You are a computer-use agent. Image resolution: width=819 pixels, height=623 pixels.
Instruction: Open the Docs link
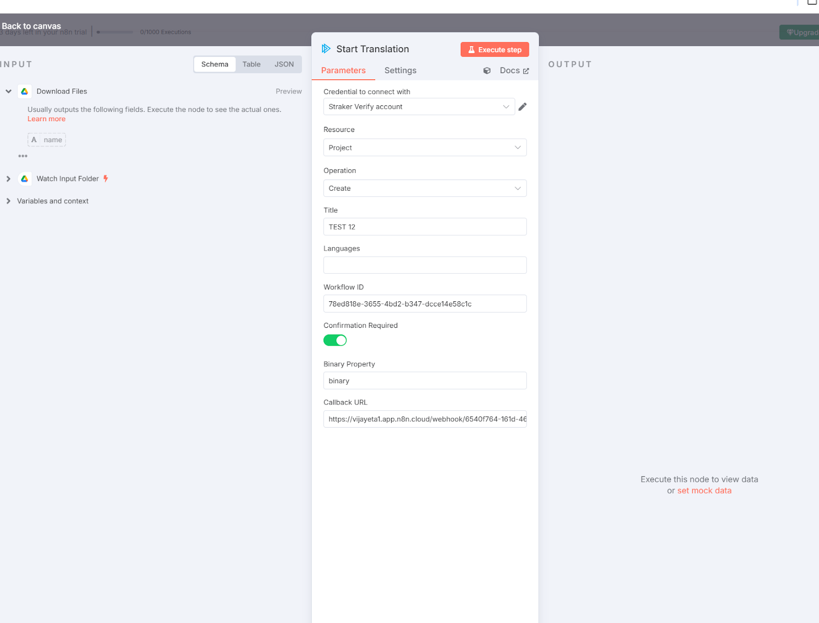(514, 71)
